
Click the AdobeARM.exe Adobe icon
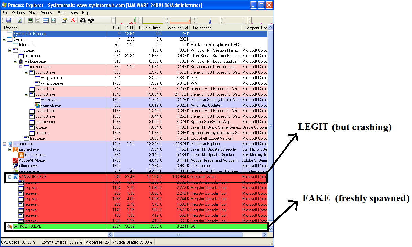[15, 160]
